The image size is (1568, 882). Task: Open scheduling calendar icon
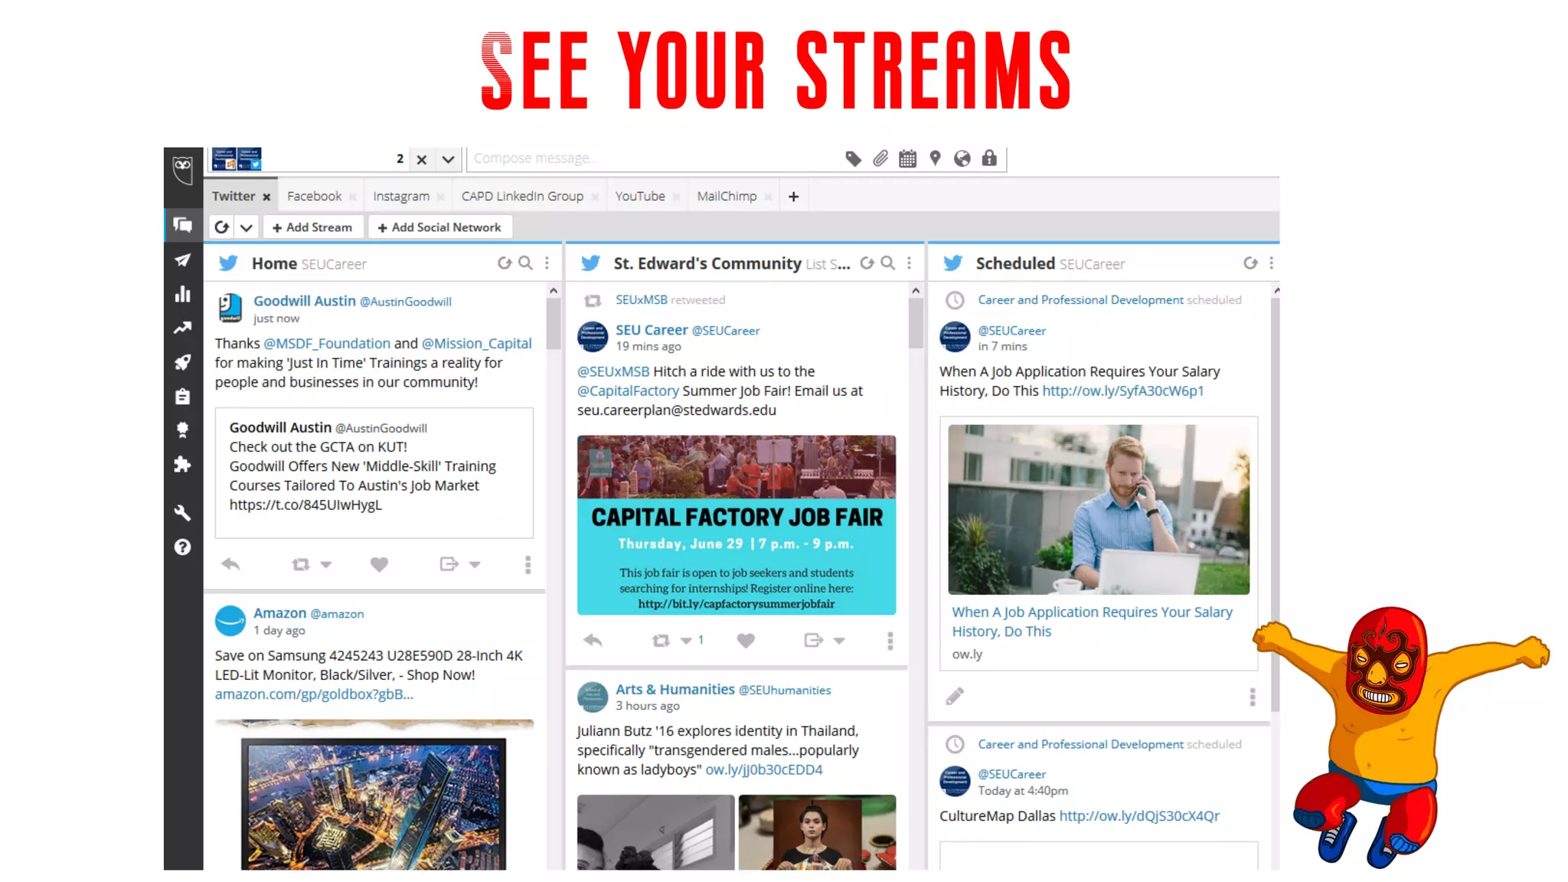(907, 158)
